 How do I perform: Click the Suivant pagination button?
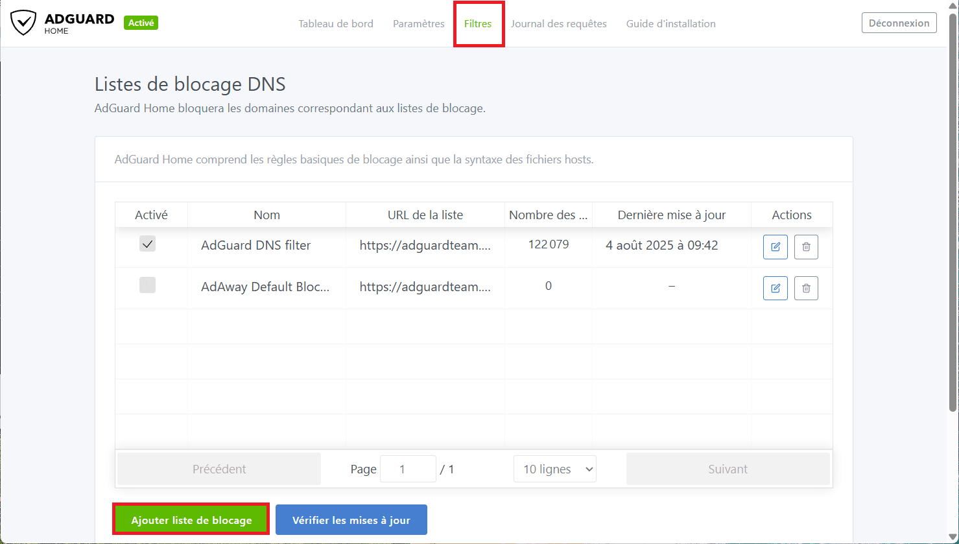[728, 469]
